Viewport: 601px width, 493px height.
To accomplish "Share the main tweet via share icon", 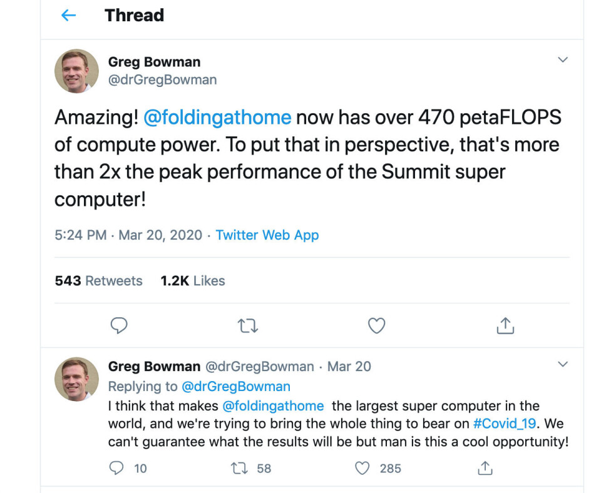I will tap(505, 325).
